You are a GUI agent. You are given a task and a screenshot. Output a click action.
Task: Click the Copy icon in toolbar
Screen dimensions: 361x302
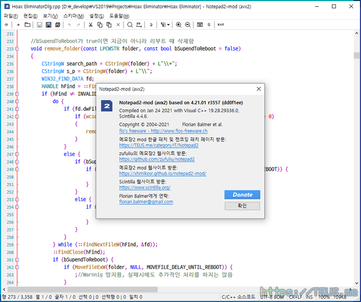point(100,24)
